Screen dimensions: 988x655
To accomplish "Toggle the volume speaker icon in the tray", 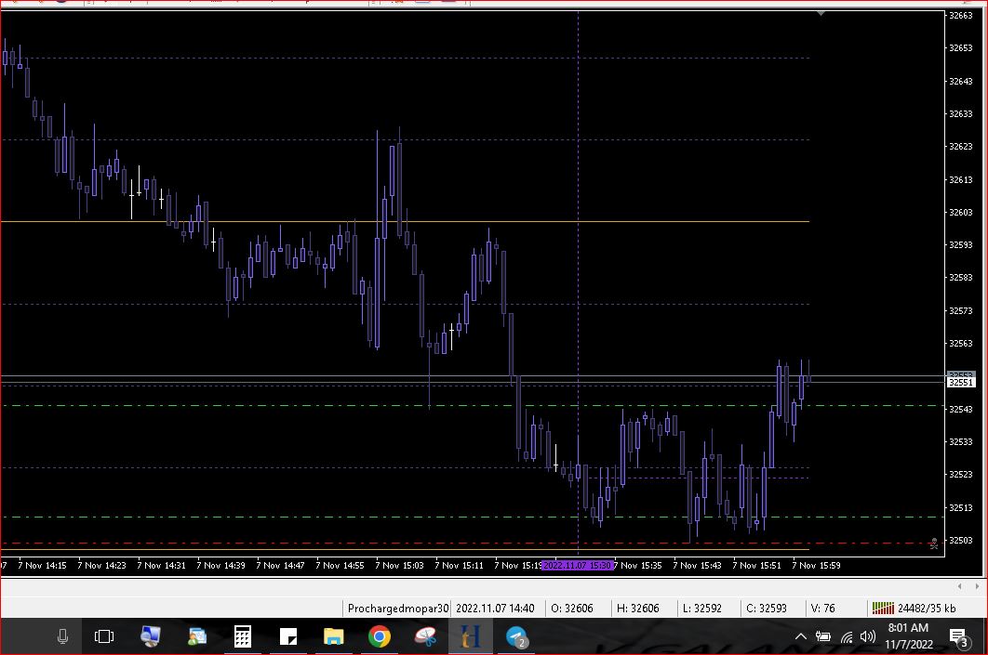I will pos(867,636).
